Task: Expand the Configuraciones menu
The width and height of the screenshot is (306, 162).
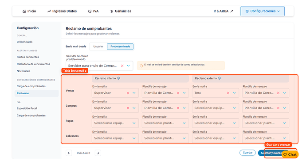Action: (263, 11)
